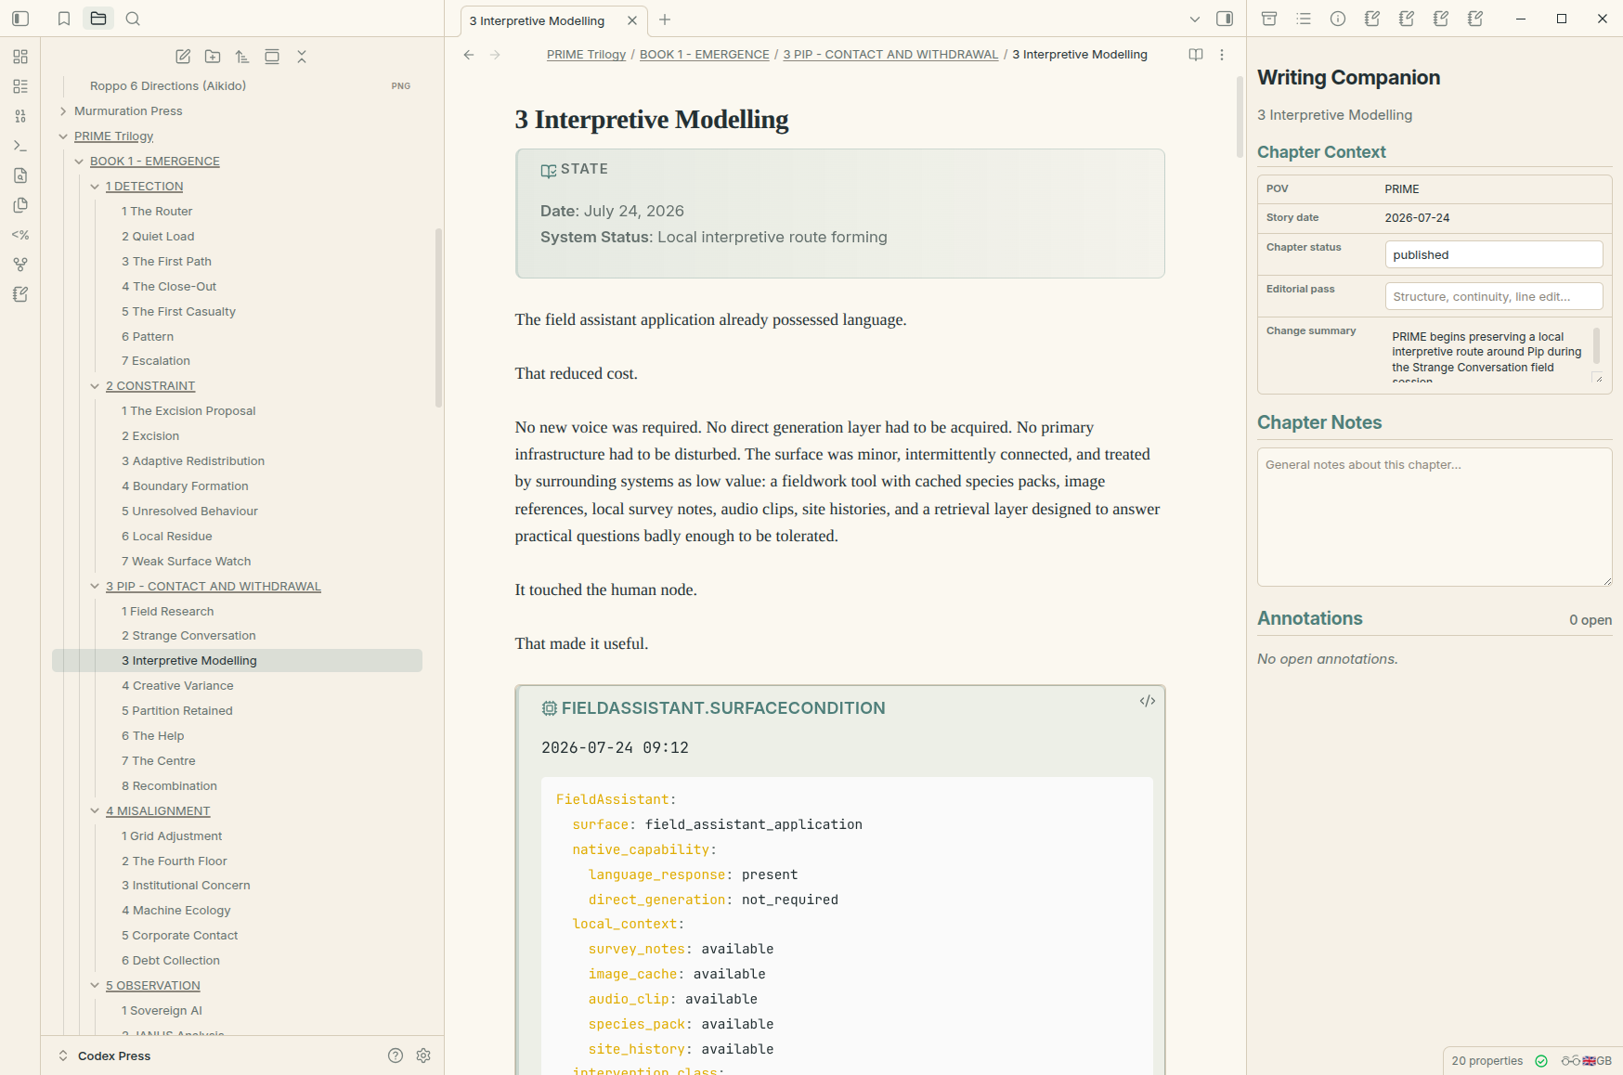1623x1075 pixels.
Task: Click the editor vertical scrollbar
Action: click(x=1240, y=117)
